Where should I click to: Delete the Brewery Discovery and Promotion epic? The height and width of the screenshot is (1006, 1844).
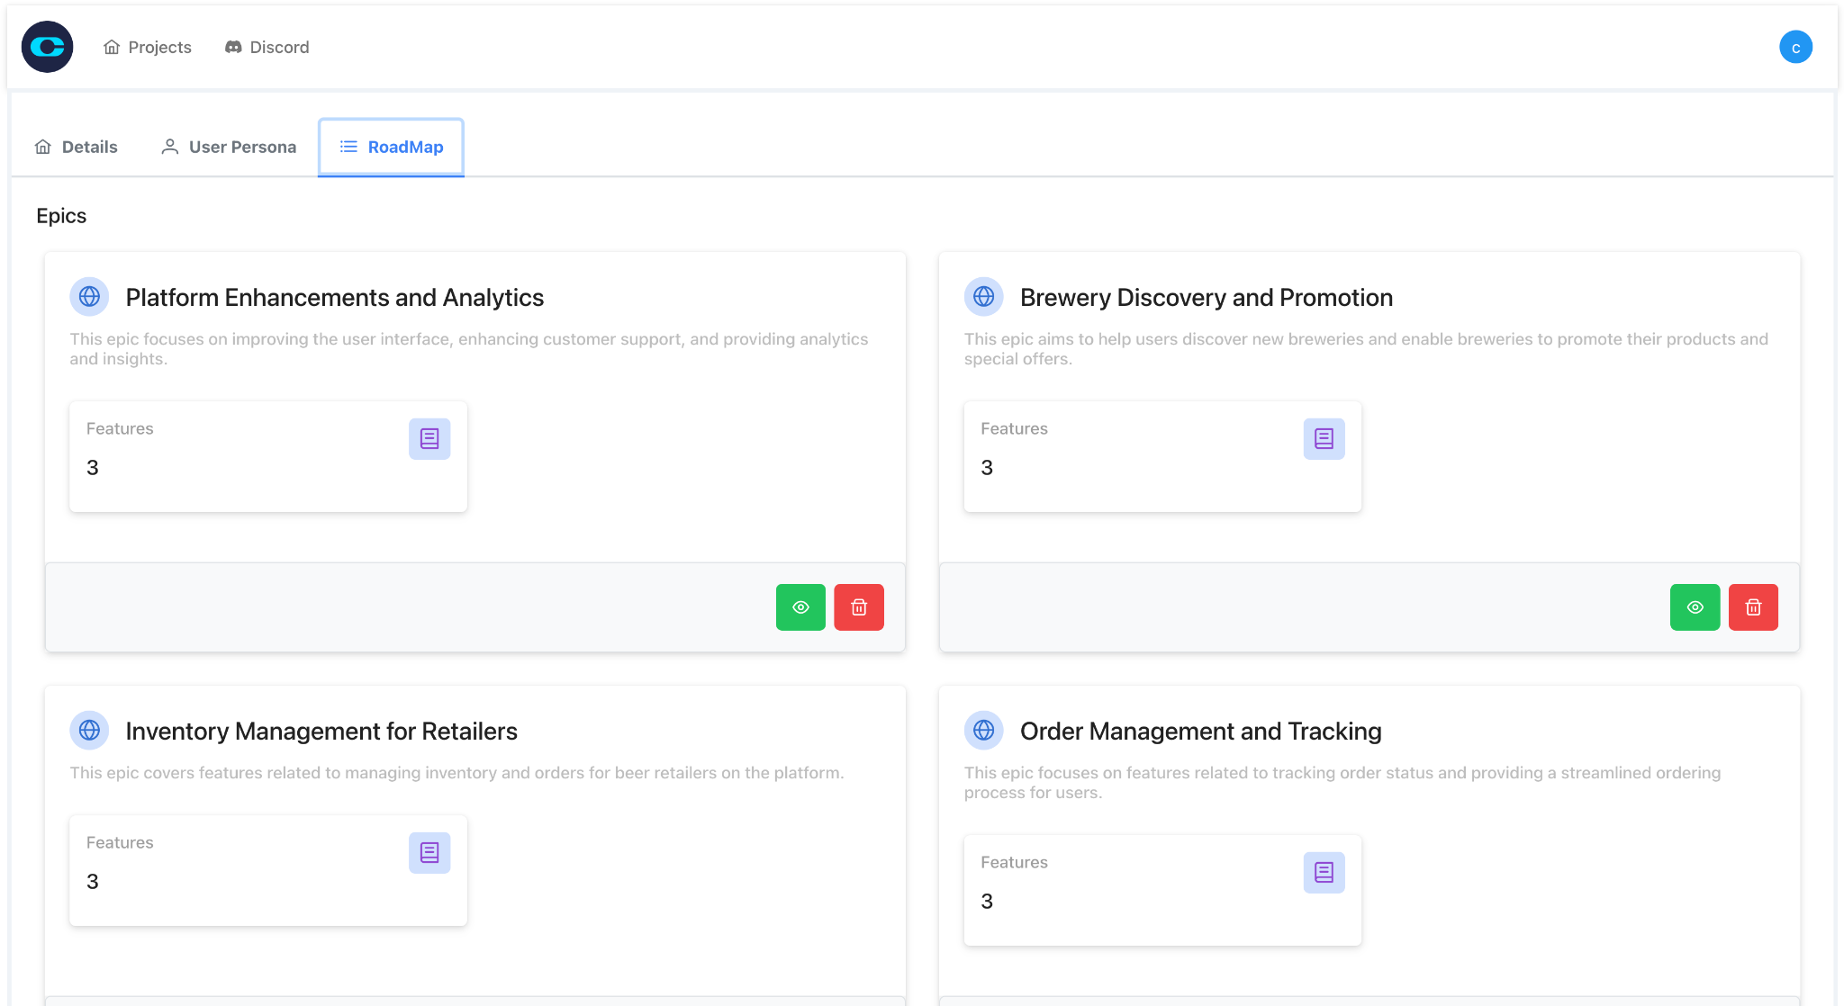click(1752, 607)
